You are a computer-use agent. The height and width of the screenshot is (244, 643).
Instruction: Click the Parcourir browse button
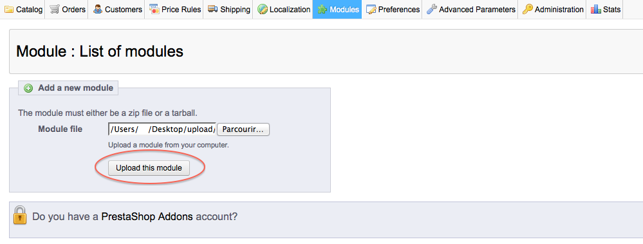click(x=243, y=129)
